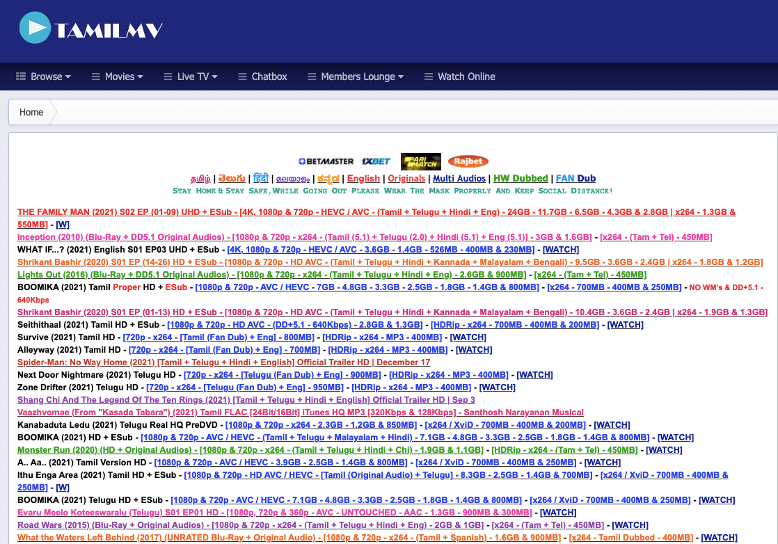Viewport: 778px width, 544px height.
Task: Go to Watch Online in navbar
Action: coord(459,77)
